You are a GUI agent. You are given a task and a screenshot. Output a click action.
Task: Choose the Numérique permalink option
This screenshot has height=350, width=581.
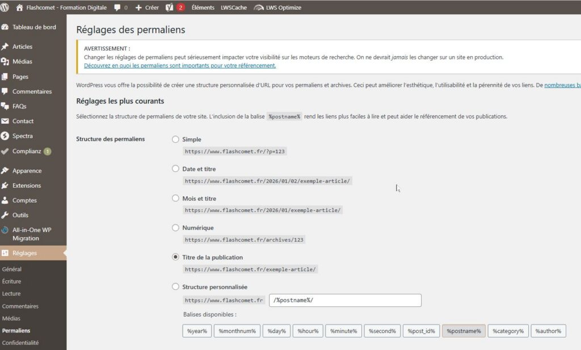[176, 227]
